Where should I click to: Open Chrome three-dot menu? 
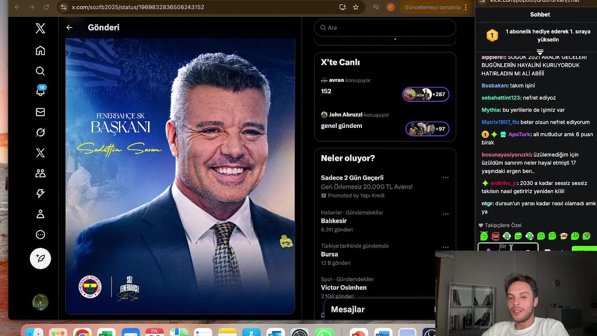click(465, 7)
